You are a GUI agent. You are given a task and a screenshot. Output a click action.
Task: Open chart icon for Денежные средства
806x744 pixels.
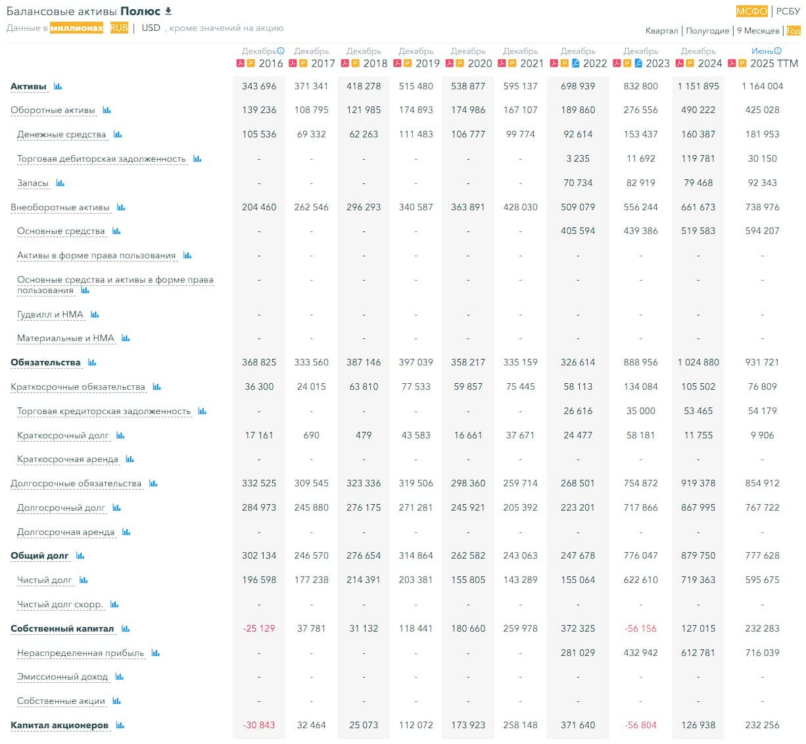[x=118, y=134]
